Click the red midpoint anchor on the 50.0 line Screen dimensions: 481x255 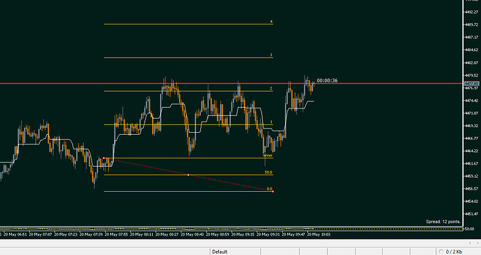188,175
